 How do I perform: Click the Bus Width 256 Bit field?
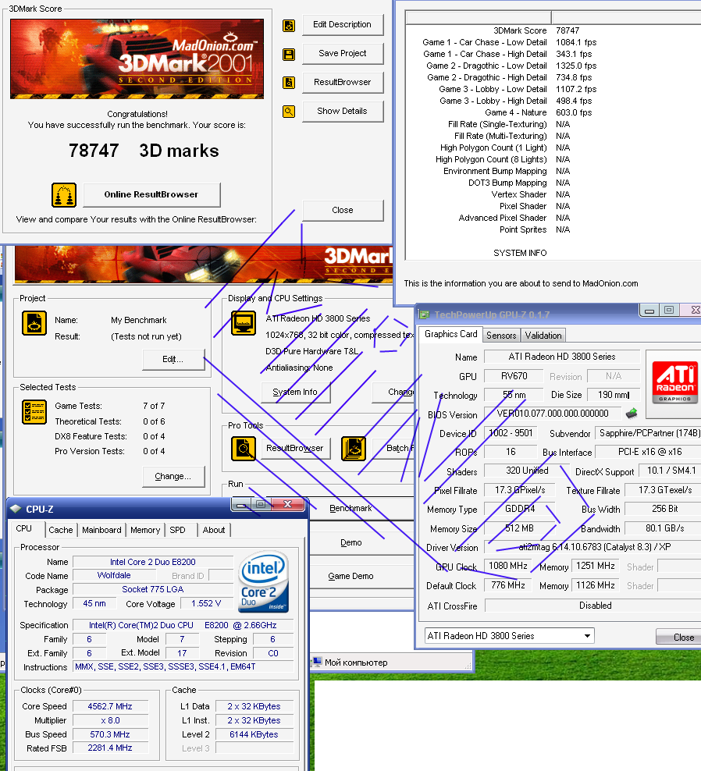pos(663,509)
